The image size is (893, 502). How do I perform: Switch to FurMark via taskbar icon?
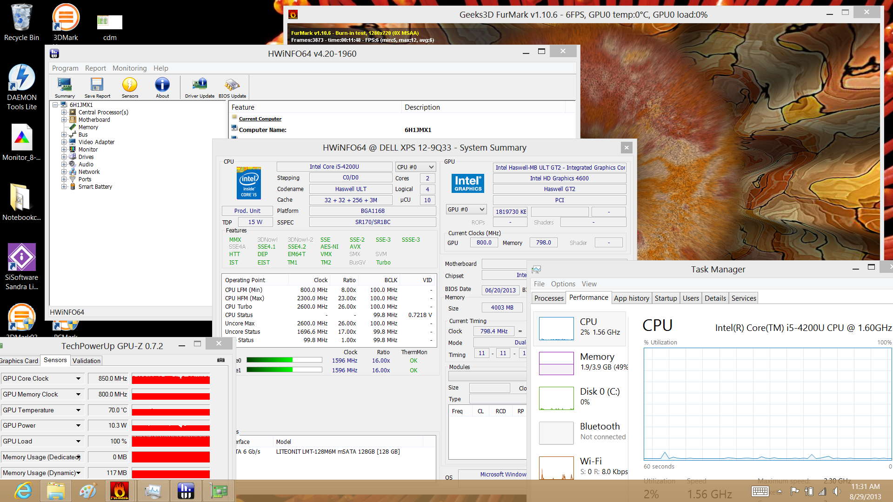[x=120, y=491]
